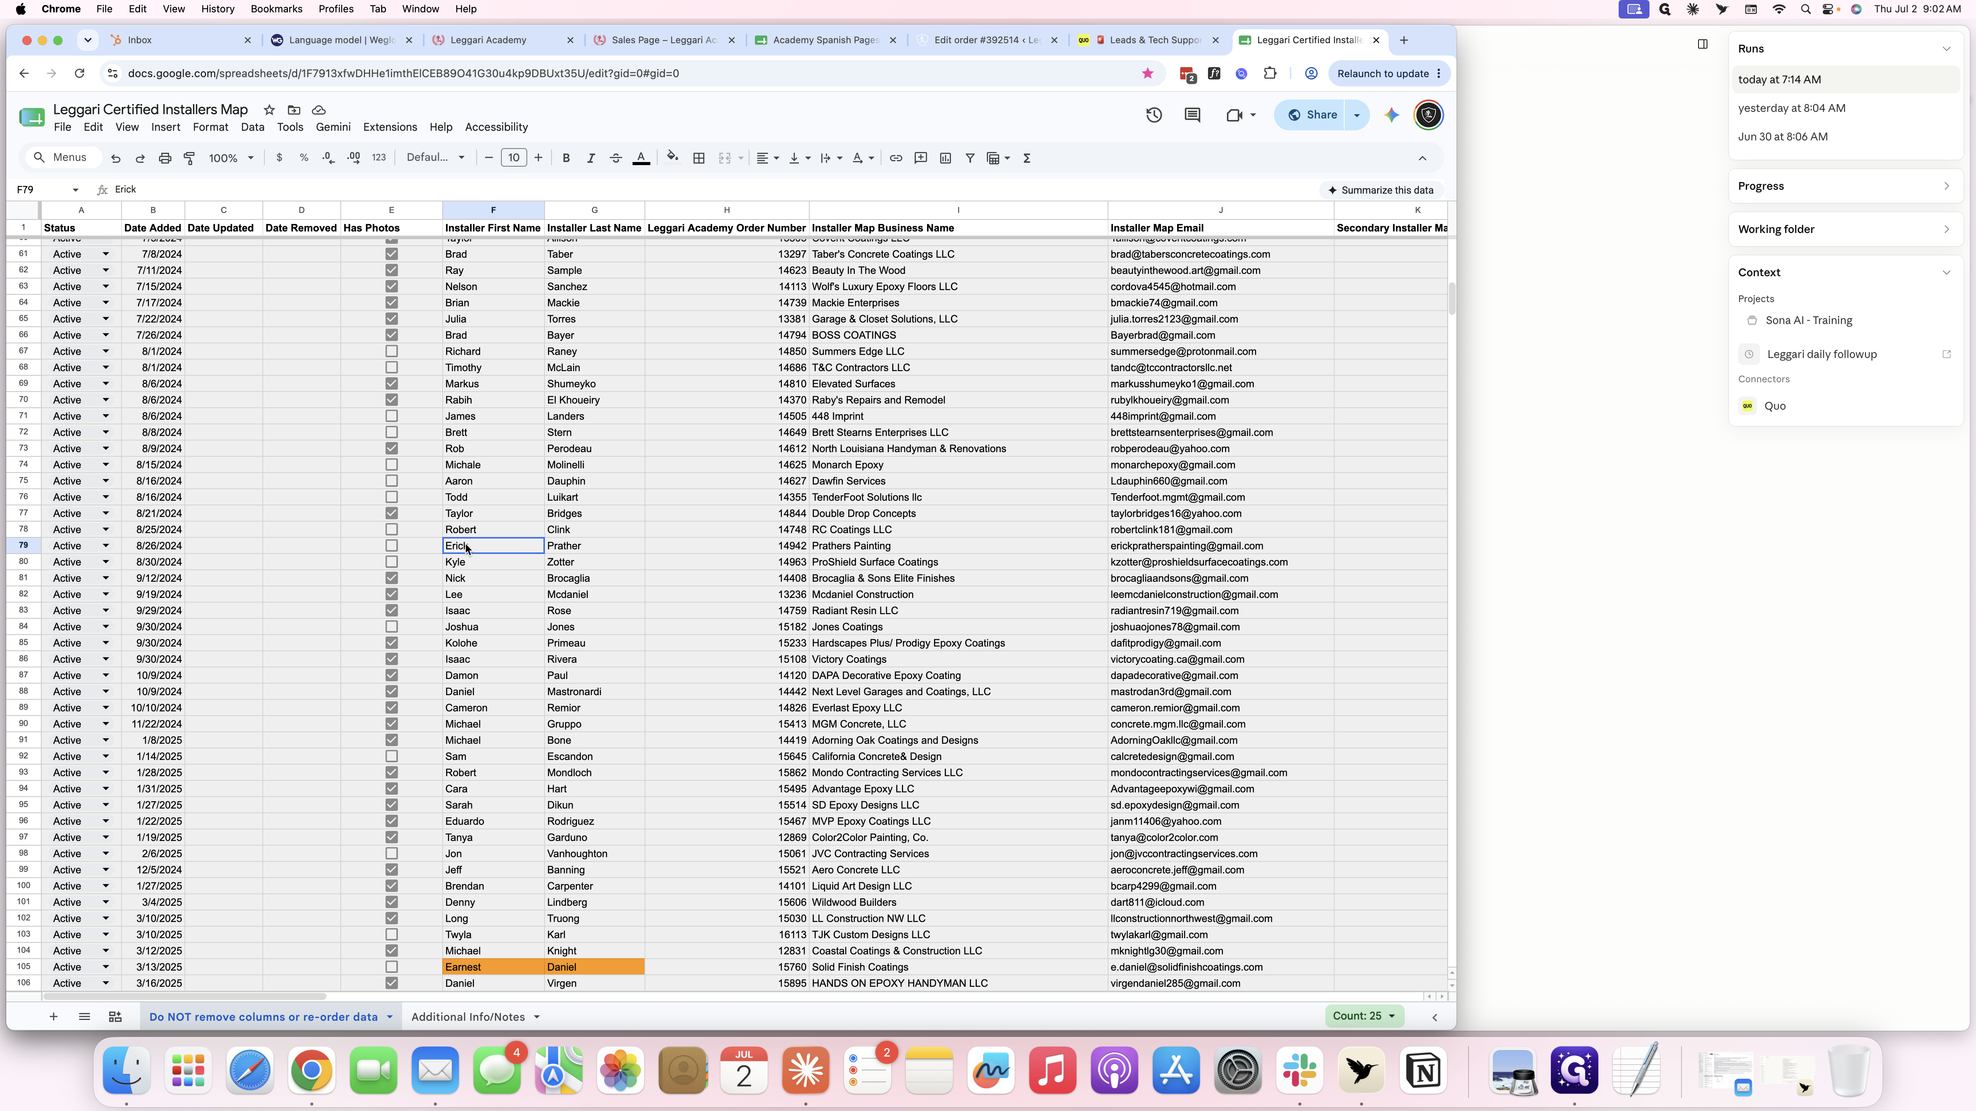The height and width of the screenshot is (1111, 1976).
Task: Toggle Has Photos checkbox for Sam Escandon
Action: click(391, 756)
